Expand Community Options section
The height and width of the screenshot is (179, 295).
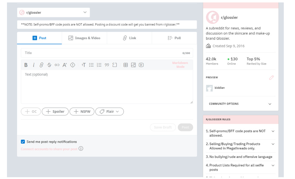[x=240, y=104]
